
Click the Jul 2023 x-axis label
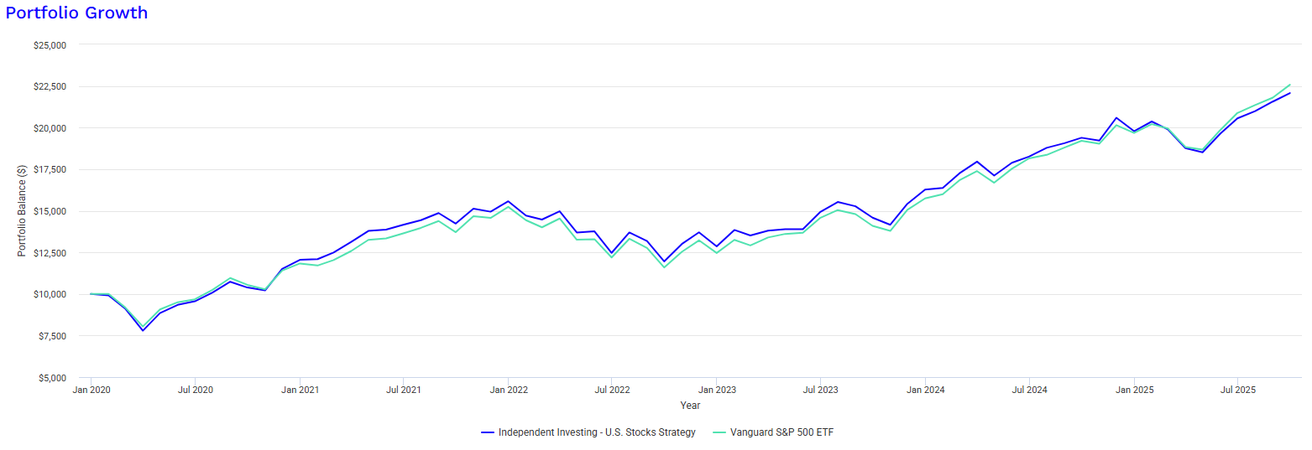821,390
